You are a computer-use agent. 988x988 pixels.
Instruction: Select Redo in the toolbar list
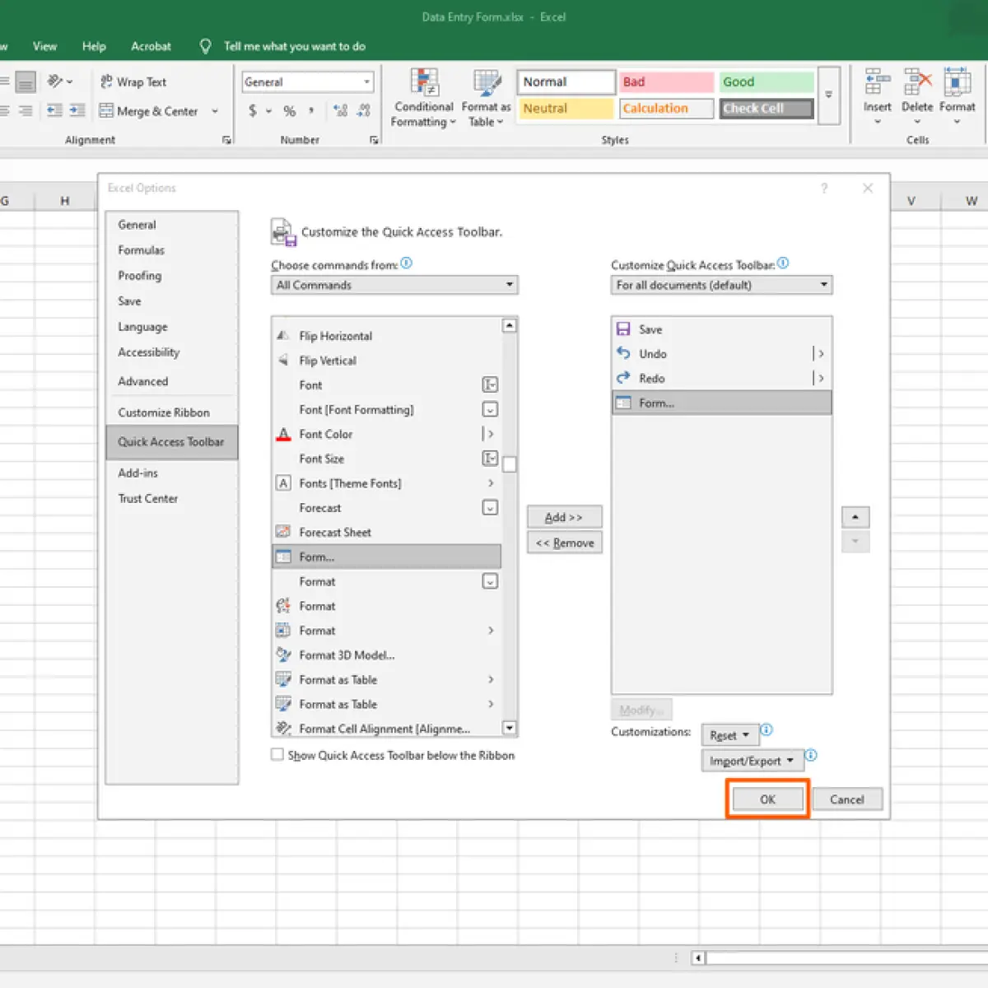click(x=721, y=379)
